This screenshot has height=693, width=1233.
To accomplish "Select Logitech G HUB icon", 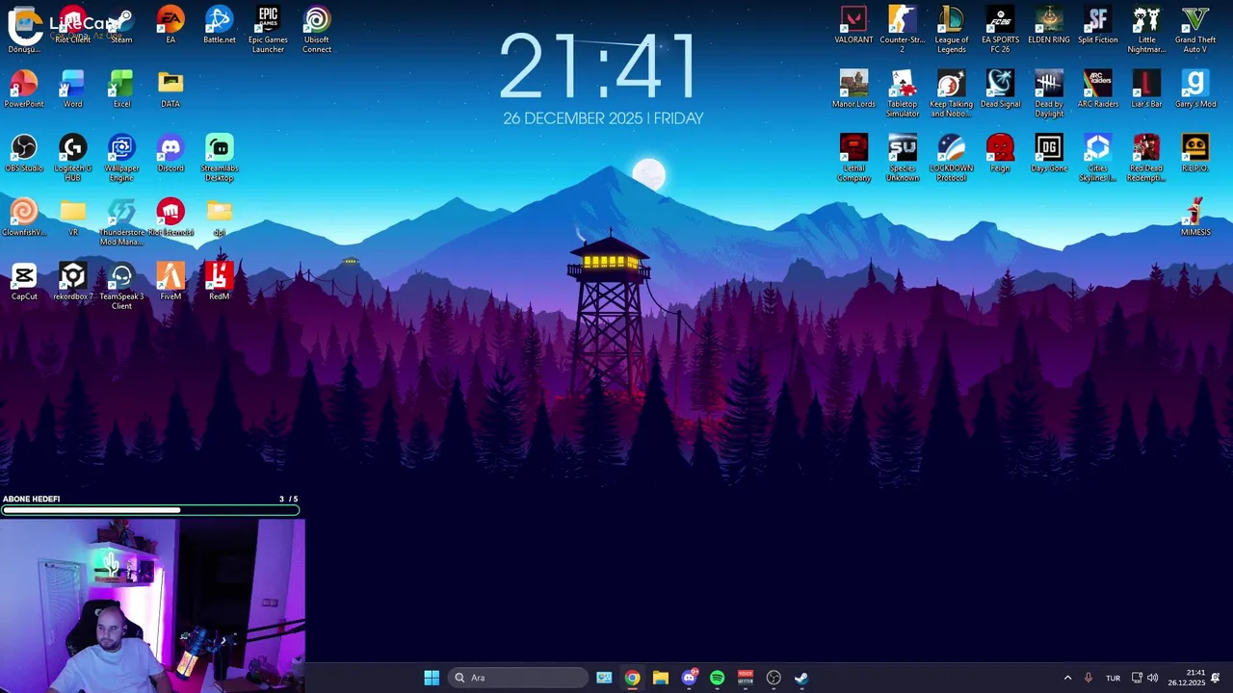I will [x=72, y=159].
